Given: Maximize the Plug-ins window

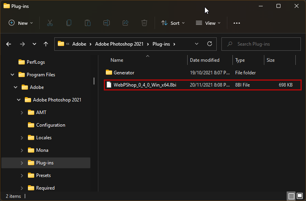Looking at the screenshot, I should click(278, 6).
